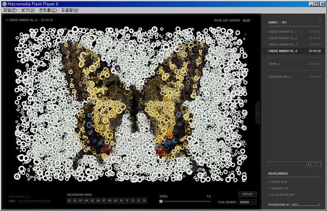This screenshot has height=211, width=327.
Task: Collapse the side panel with edge handle
Action: point(258,113)
